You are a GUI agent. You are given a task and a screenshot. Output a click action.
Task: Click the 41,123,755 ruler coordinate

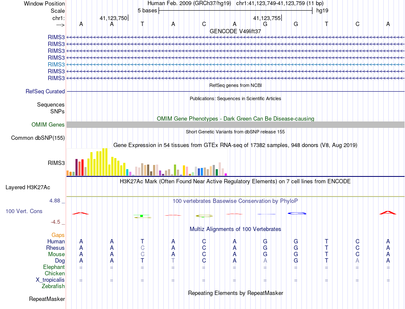tap(267, 18)
